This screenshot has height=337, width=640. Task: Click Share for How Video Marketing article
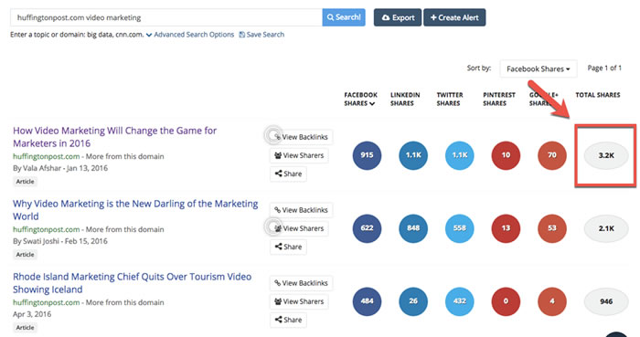point(288,174)
